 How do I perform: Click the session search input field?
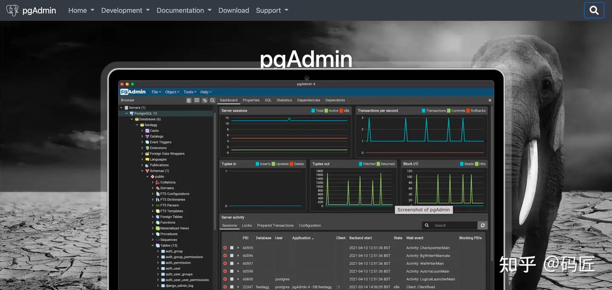point(453,225)
